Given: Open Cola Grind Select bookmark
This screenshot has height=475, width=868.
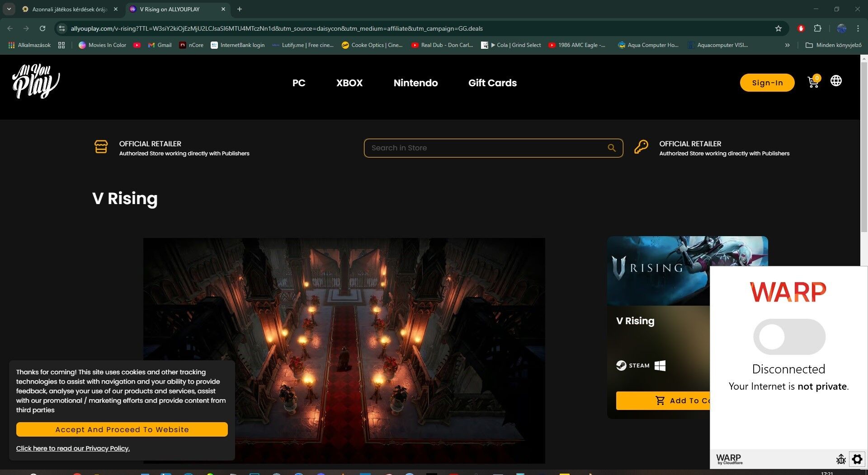Looking at the screenshot, I should click(511, 45).
